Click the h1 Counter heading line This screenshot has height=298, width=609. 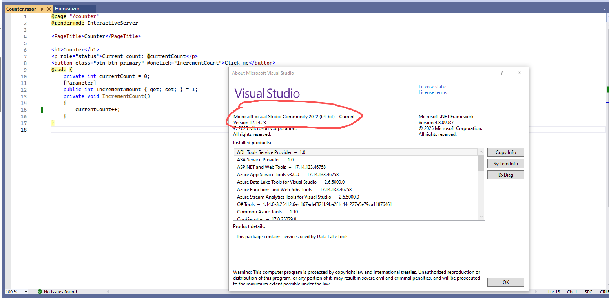pyautogui.click(x=75, y=50)
